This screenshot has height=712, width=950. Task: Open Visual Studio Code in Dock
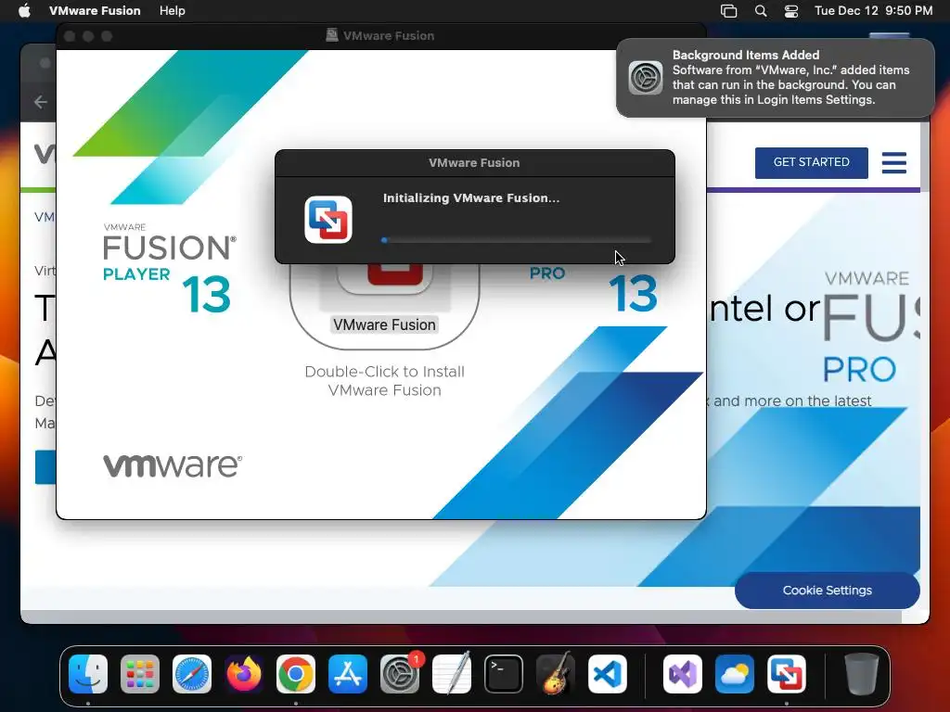click(608, 674)
